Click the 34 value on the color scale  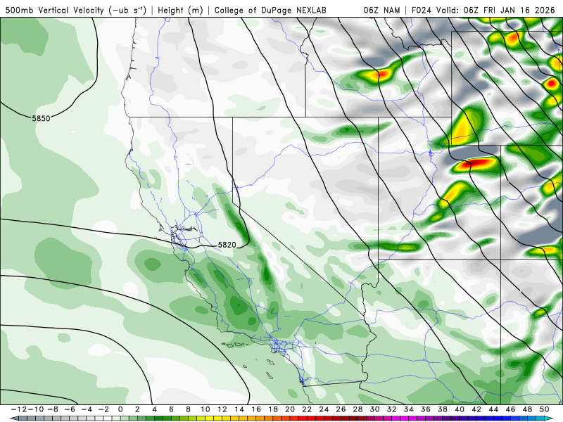(x=409, y=409)
